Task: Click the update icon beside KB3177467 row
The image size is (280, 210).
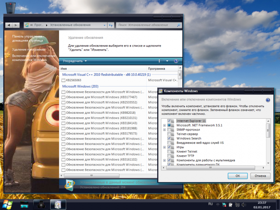Action: point(63,97)
